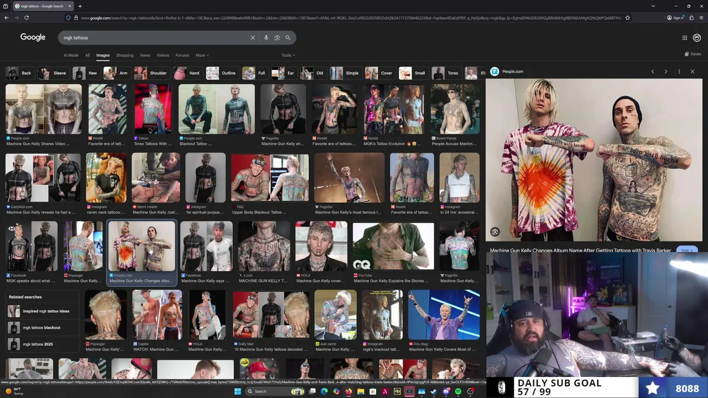Open large People.com preview image
This screenshot has height=398, width=708.
(x=594, y=160)
